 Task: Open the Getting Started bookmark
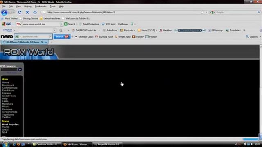[x=29, y=18]
